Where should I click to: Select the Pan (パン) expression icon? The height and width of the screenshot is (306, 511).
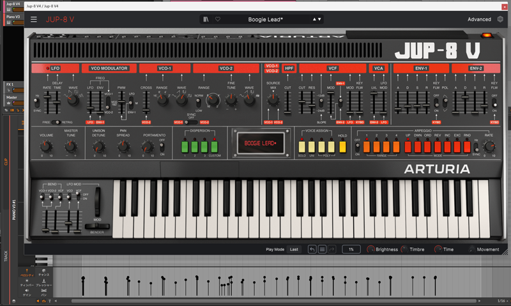click(x=43, y=293)
